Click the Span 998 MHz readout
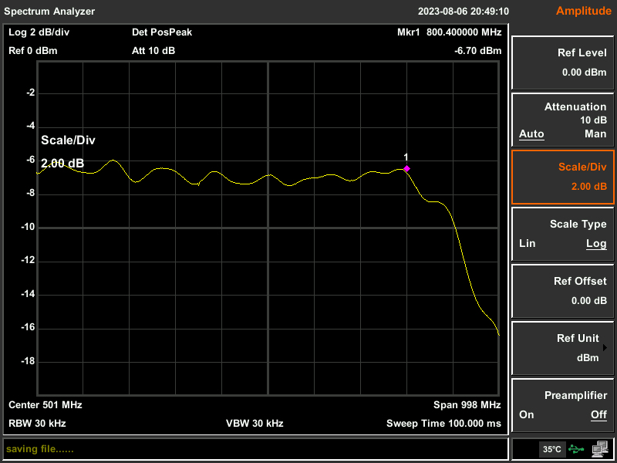 click(467, 404)
